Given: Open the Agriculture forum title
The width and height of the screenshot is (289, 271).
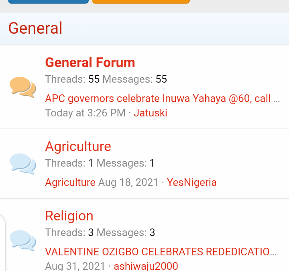Looking at the screenshot, I should pyautogui.click(x=78, y=146).
